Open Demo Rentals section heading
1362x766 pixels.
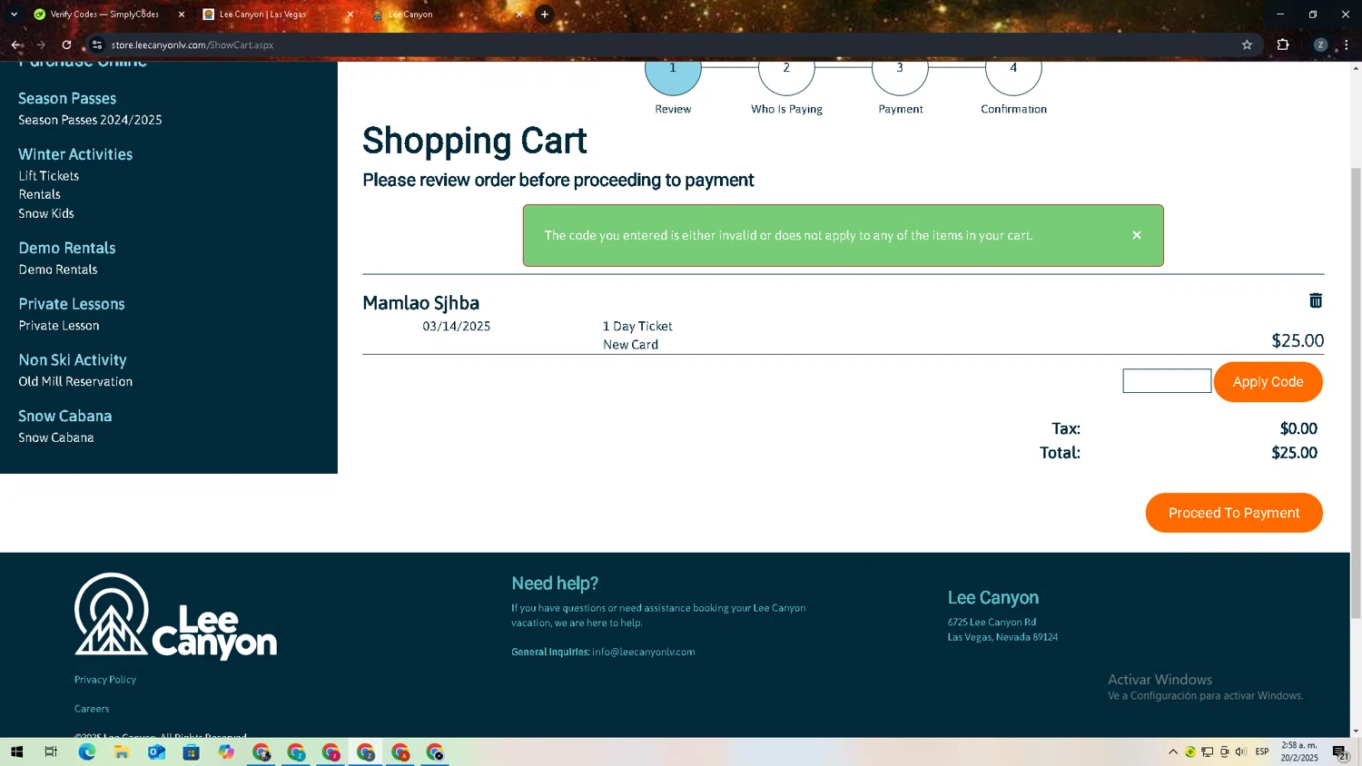coord(67,248)
